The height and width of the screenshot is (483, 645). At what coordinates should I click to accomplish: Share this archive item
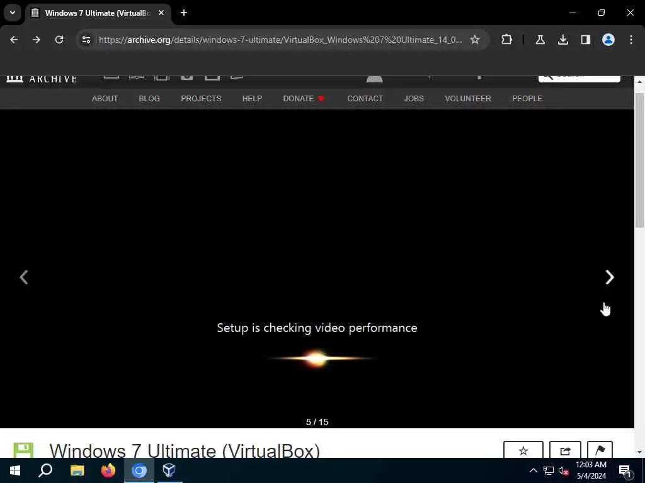565,450
